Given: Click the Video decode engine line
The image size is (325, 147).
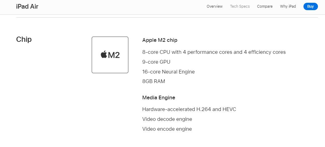Looking at the screenshot, I should (167, 119).
